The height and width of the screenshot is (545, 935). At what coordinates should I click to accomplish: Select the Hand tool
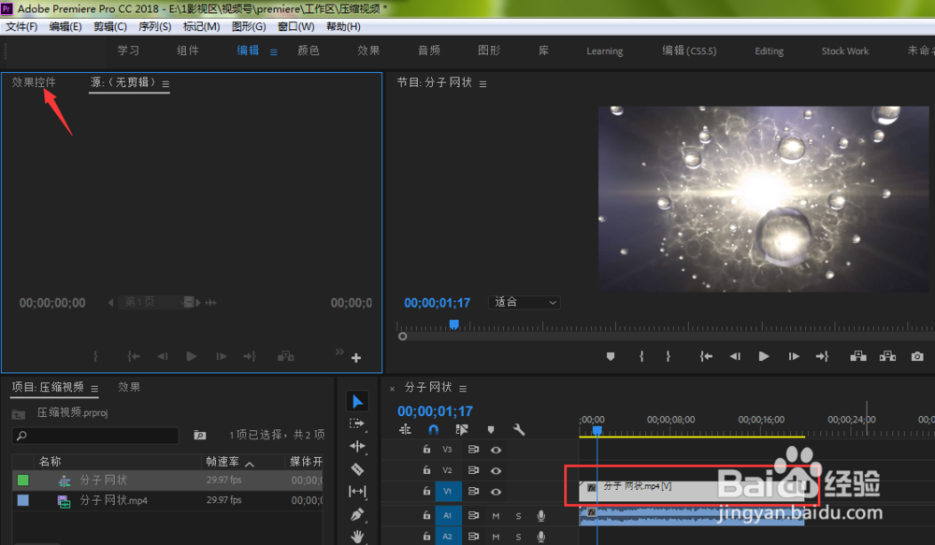357,536
